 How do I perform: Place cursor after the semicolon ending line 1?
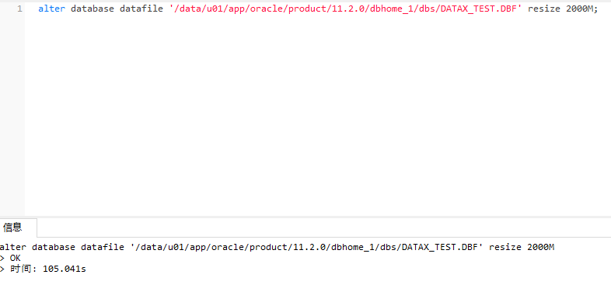click(598, 9)
